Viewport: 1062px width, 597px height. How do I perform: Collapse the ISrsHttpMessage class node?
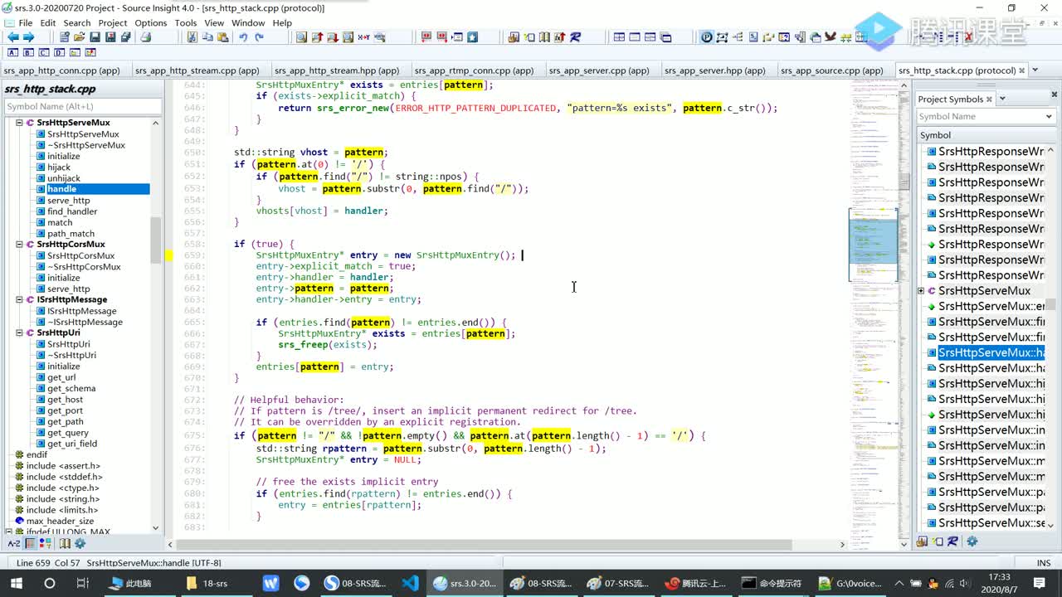[19, 299]
